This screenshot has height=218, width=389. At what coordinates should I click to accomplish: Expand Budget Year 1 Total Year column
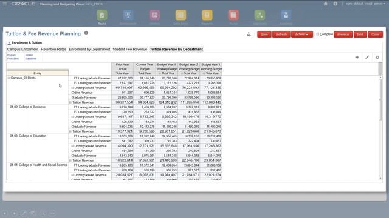click(160, 74)
